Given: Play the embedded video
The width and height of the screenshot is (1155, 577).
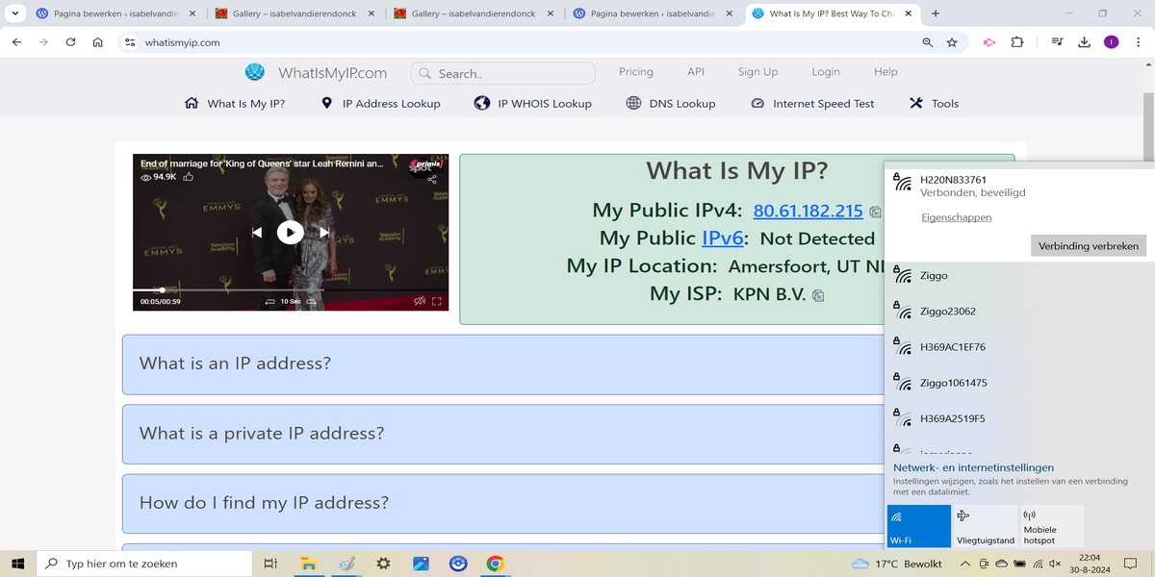Looking at the screenshot, I should coord(290,232).
